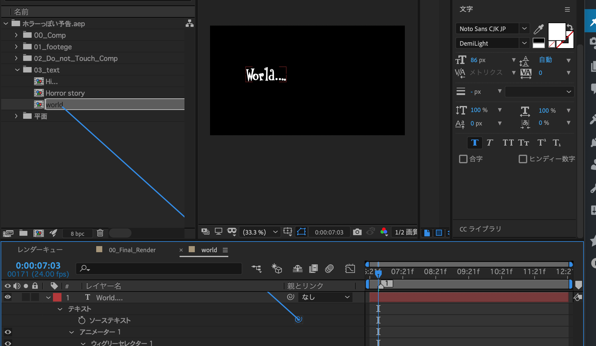
Task: Show channel and color management settings
Action: click(384, 232)
